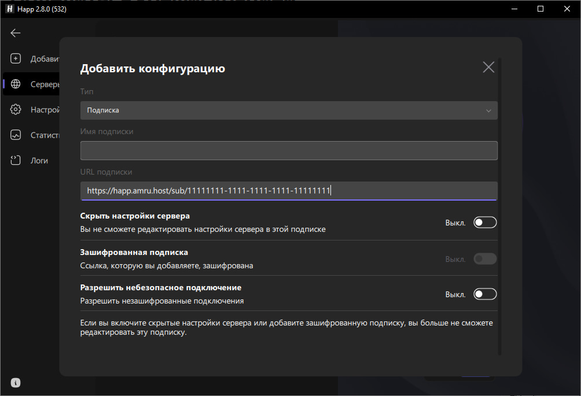Click the dialog vertical scrollbar
Image resolution: width=581 pixels, height=396 pixels.
499,206
